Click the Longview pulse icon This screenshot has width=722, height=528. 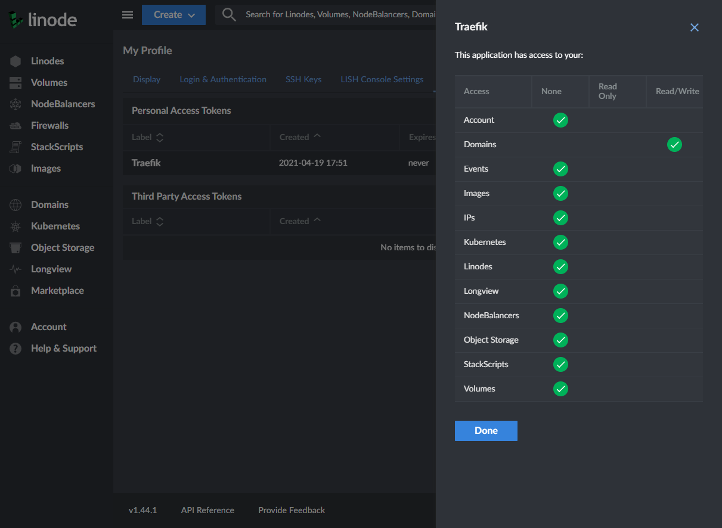[x=16, y=269]
